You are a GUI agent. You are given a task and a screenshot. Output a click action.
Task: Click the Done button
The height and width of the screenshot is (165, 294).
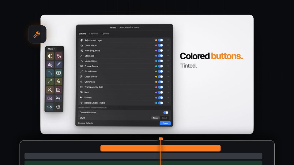pos(165,123)
